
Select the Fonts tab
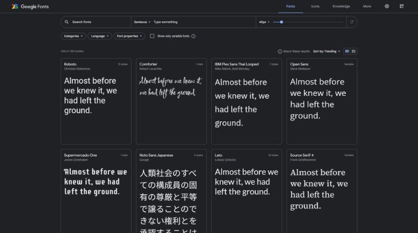pos(291,7)
